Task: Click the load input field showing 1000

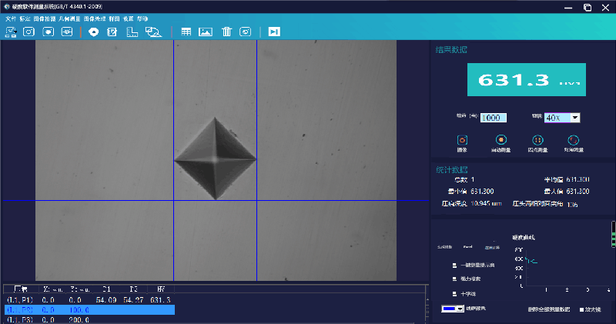Action: point(492,118)
